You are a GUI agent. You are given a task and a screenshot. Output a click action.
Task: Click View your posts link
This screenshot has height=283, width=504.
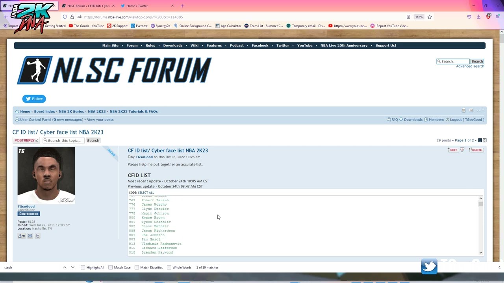[x=100, y=119]
